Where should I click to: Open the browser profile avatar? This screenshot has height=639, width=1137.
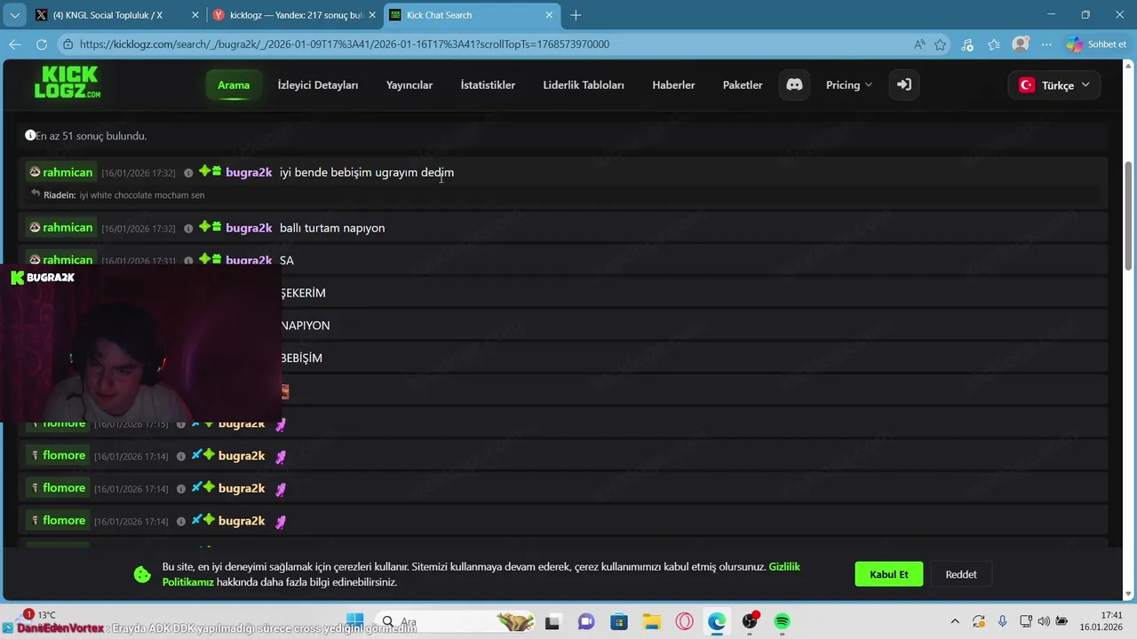1021,44
